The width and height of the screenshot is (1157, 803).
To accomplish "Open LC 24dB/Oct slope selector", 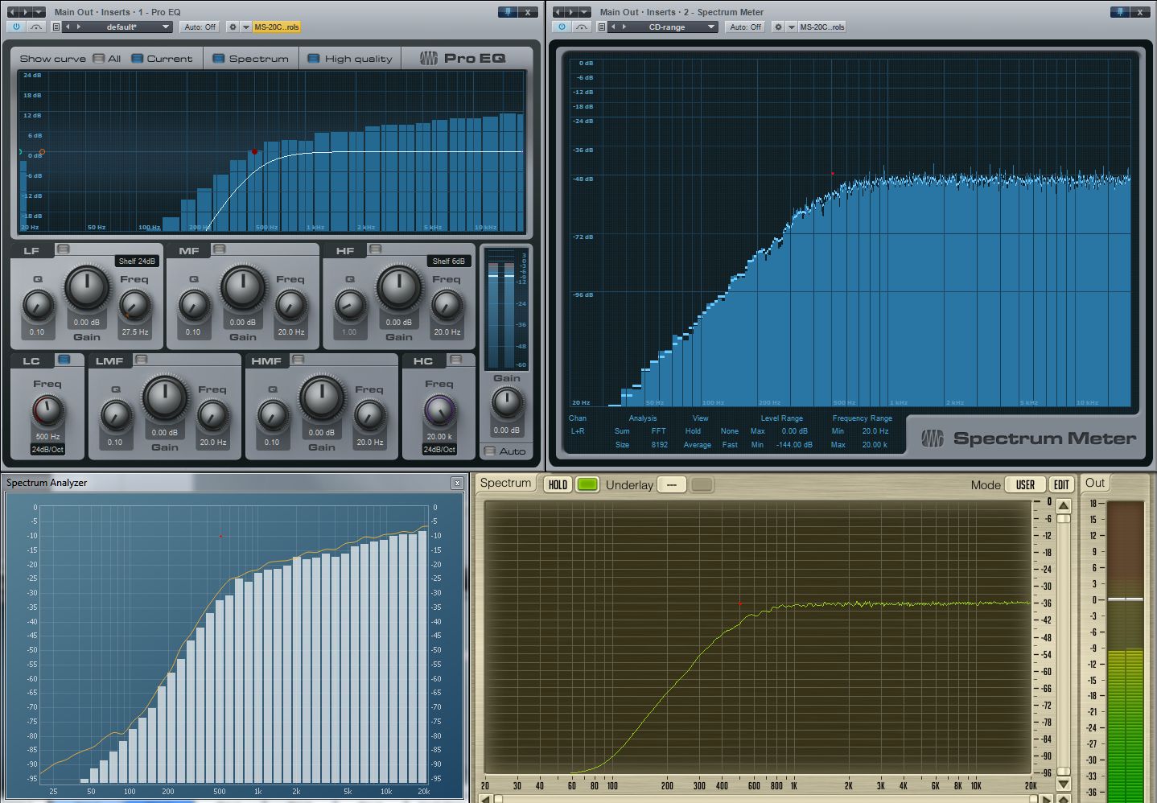I will click(47, 450).
